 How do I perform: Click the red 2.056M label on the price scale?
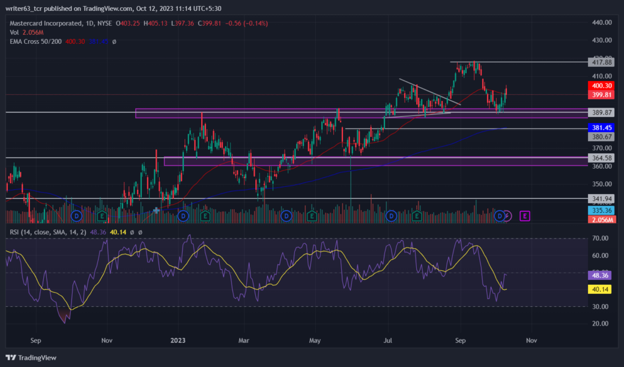click(x=601, y=220)
